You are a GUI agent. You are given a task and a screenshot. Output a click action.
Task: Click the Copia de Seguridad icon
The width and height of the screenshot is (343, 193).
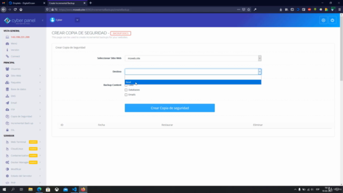pos(7,116)
